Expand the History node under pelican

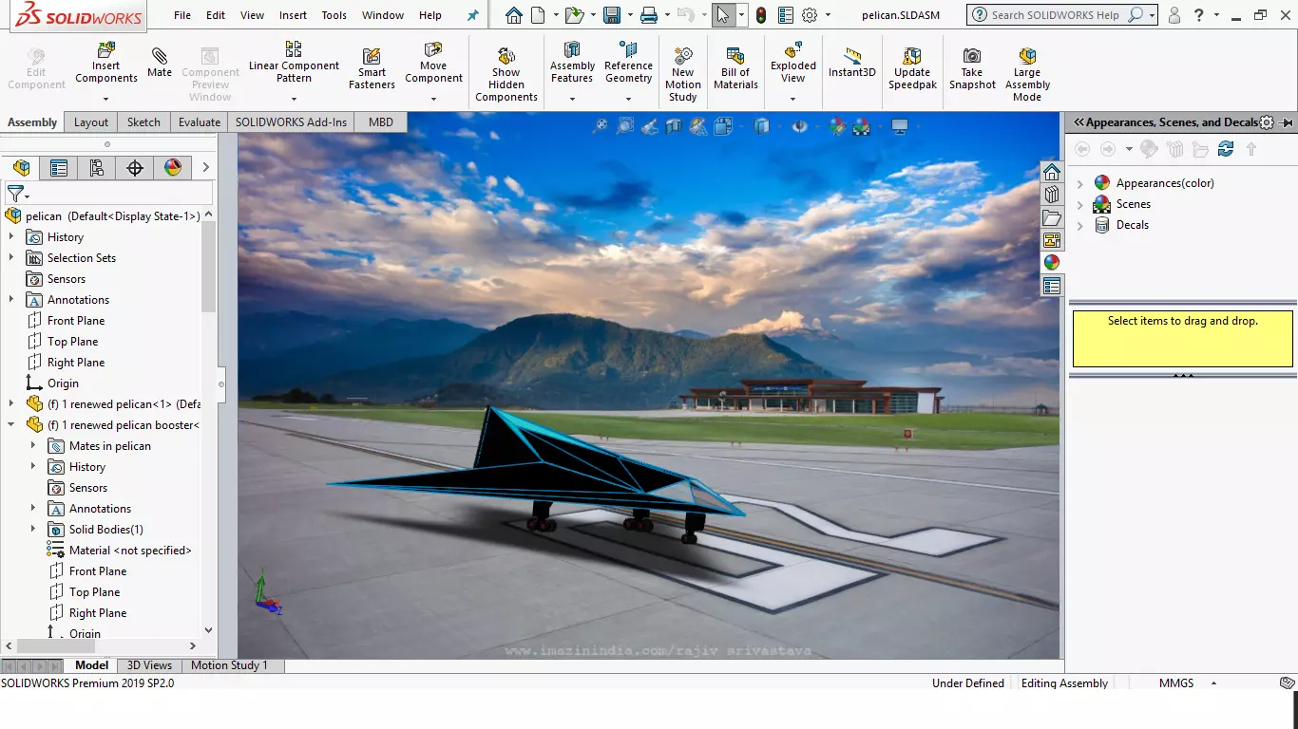coord(11,237)
